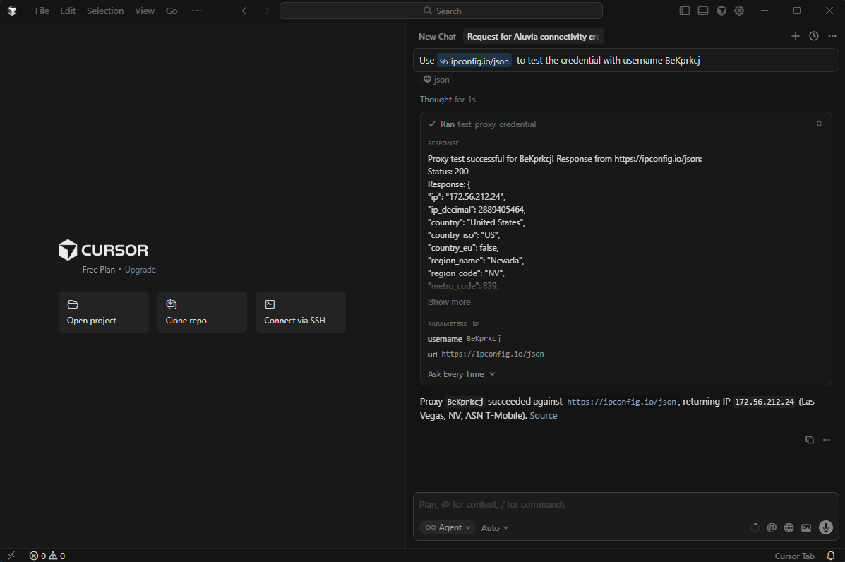Open the Agent mode dropdown

pyautogui.click(x=448, y=527)
